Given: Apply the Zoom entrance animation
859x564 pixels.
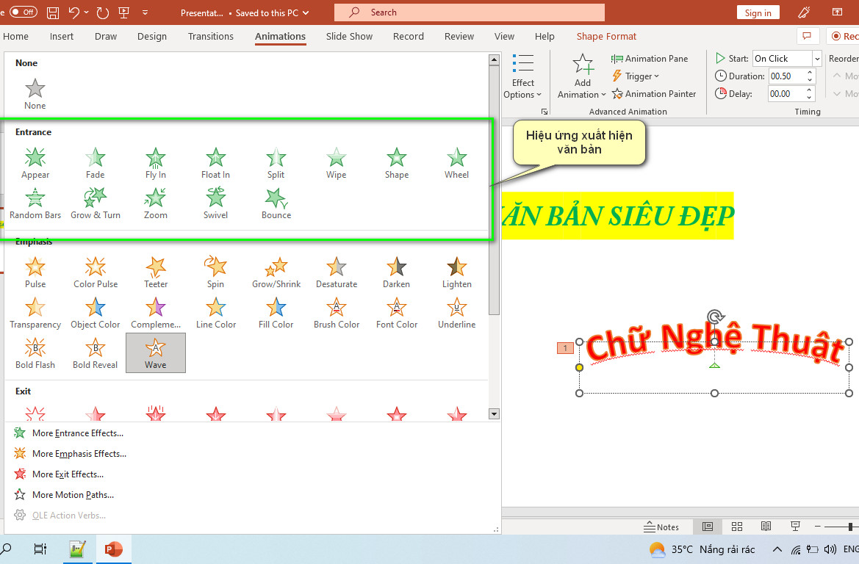Looking at the screenshot, I should (x=156, y=203).
